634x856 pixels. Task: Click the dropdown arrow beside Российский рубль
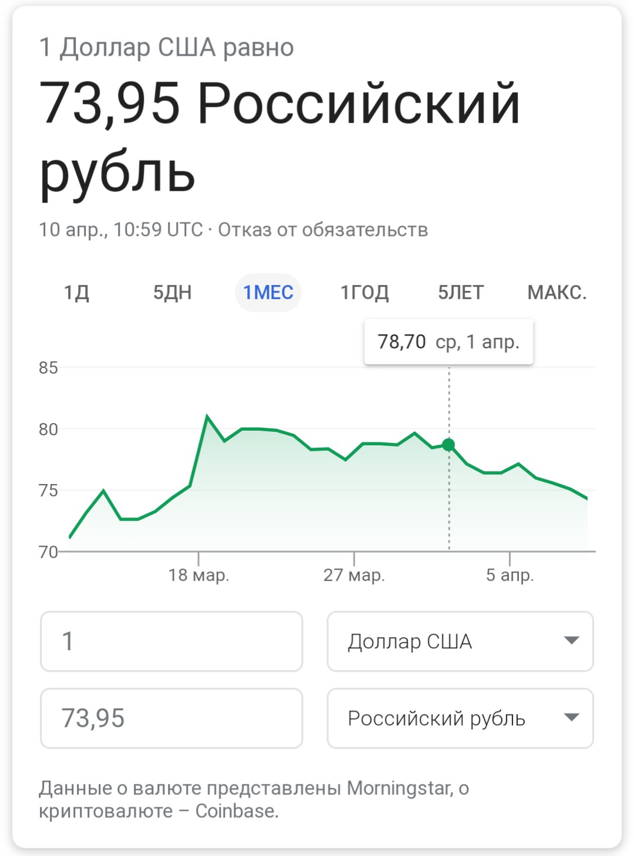(x=571, y=717)
